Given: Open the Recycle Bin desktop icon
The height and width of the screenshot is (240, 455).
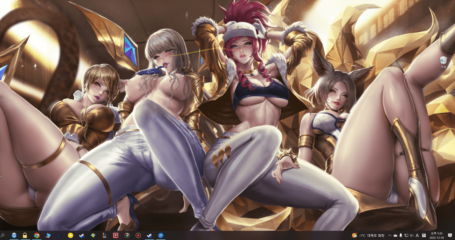Looking at the screenshot, I should click(x=443, y=62).
